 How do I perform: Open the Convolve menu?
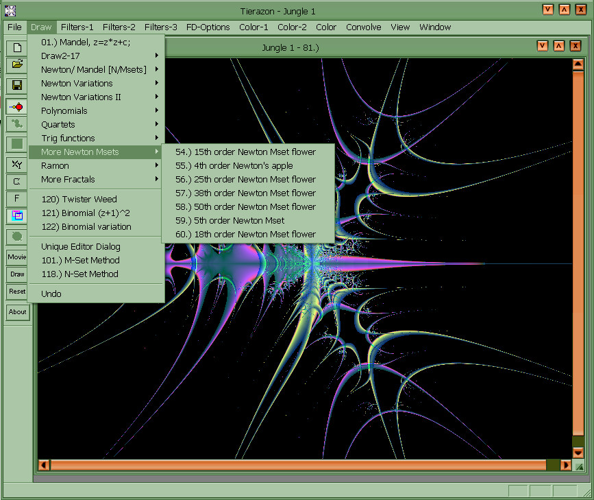point(363,27)
